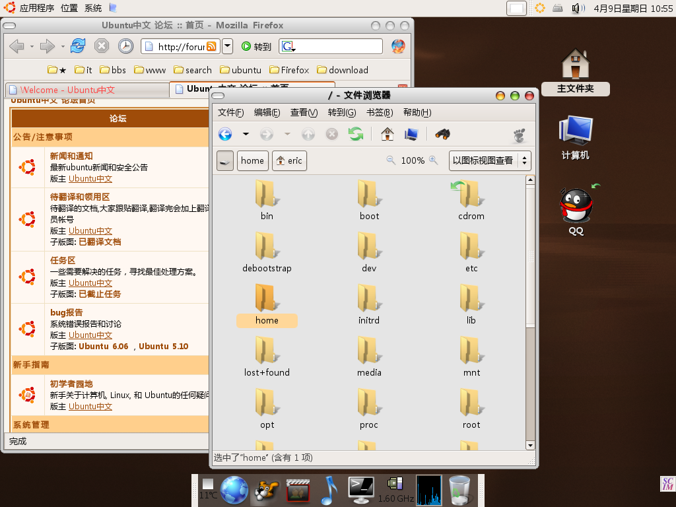Open the 已翻译文档 subforum link
The width and height of the screenshot is (676, 507).
100,242
